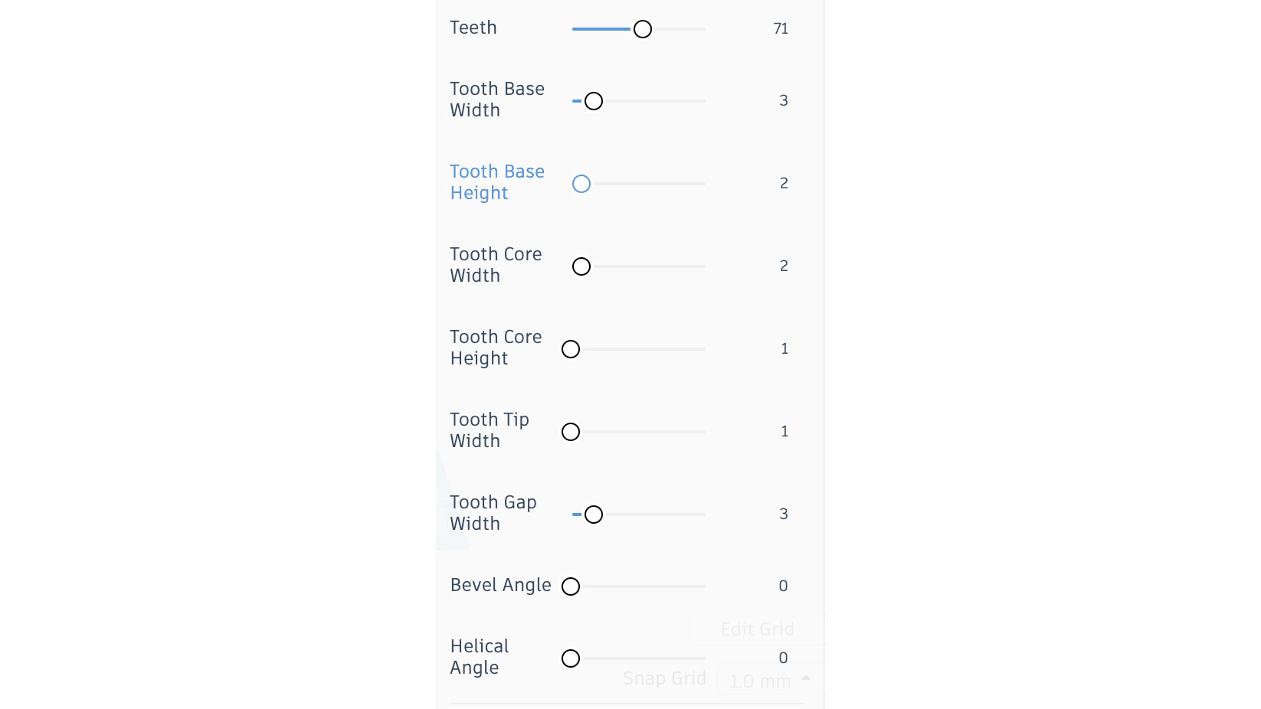Click the Tooth Gap Width slider handle
Image resolution: width=1261 pixels, height=709 pixels.
[594, 515]
